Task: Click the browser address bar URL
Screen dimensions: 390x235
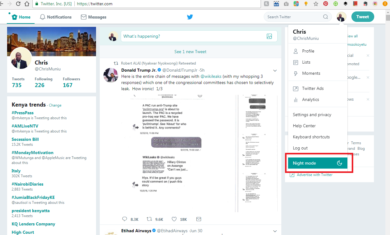Action: point(94,4)
